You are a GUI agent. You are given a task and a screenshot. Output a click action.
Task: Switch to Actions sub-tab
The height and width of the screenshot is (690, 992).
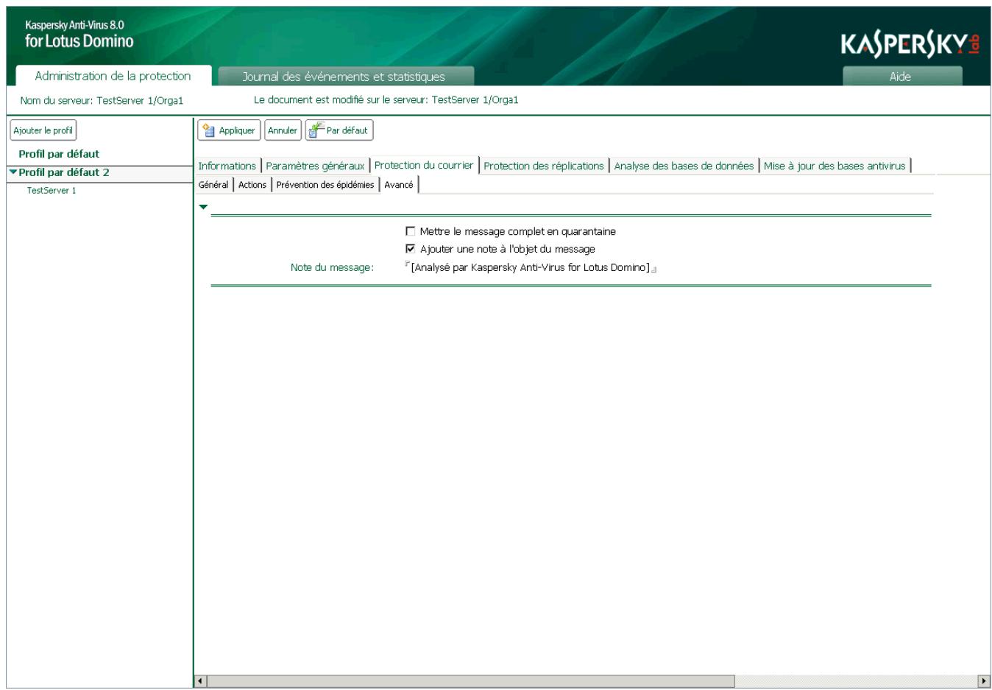tap(252, 185)
